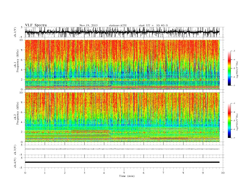This screenshot has width=251, height=194.
Task: Click the 'ch.3(V)' axis label
Action: point(15,150)
